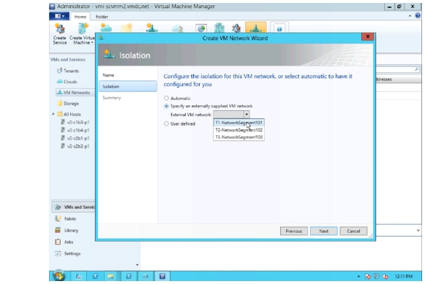Click the PowerShell ribbon icon
Screen dimensions: 425x284
point(279,28)
